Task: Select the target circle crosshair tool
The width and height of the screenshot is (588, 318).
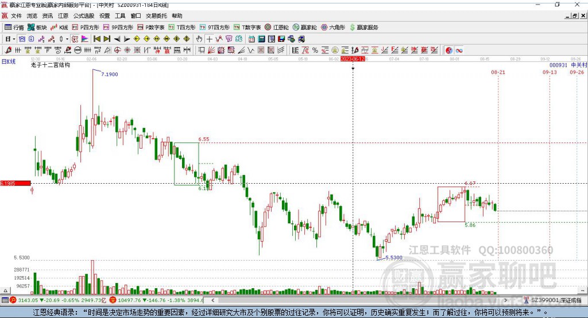Action: pos(117,51)
